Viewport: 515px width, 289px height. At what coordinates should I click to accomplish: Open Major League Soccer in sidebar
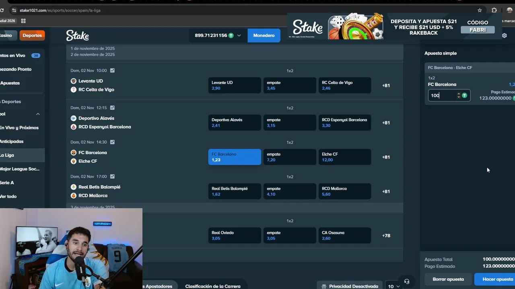tap(22, 169)
